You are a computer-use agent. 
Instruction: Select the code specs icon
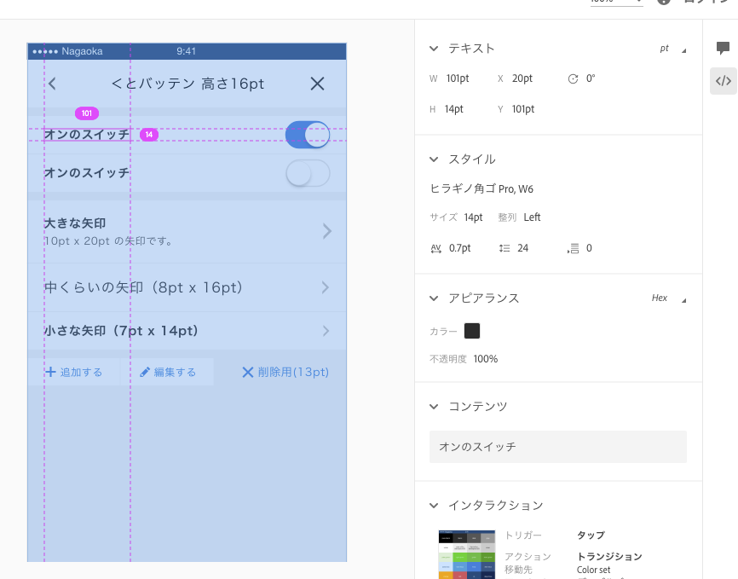[724, 81]
